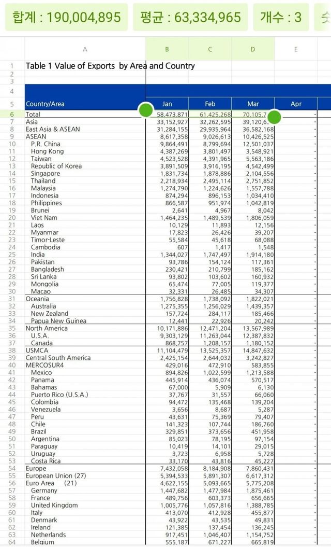
Task: Select the 'Puerto Rico (U.S.A.)' cell
Action: [85, 395]
